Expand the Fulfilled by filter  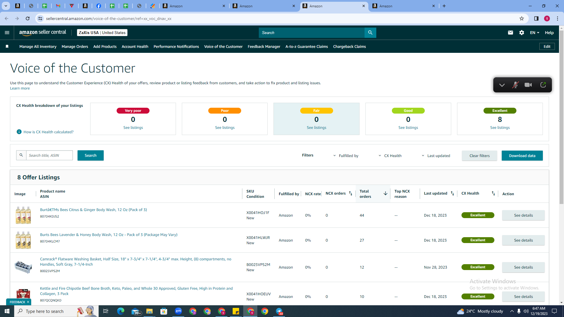(x=345, y=156)
